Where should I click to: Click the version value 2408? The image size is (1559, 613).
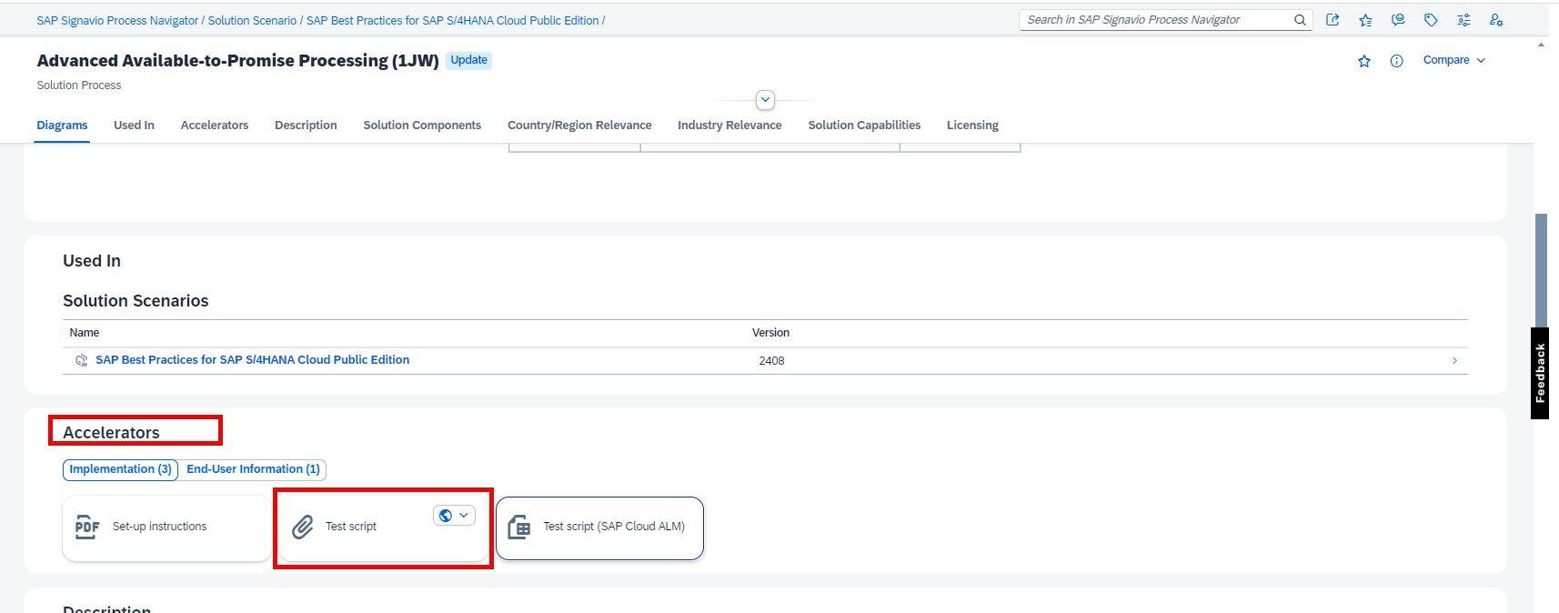(771, 361)
